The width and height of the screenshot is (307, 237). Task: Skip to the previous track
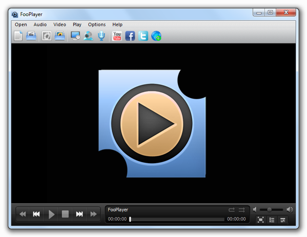36,214
